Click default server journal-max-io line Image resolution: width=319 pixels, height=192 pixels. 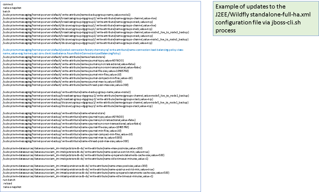(x=62, y=82)
